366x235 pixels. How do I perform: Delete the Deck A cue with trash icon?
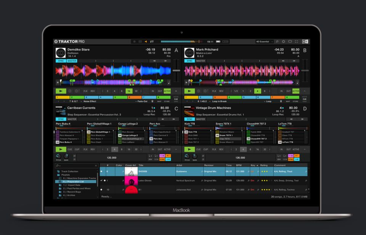pyautogui.click(x=152, y=101)
